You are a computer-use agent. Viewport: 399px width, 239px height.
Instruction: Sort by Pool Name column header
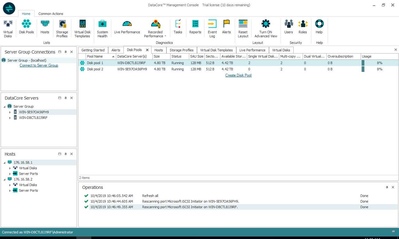coord(101,57)
